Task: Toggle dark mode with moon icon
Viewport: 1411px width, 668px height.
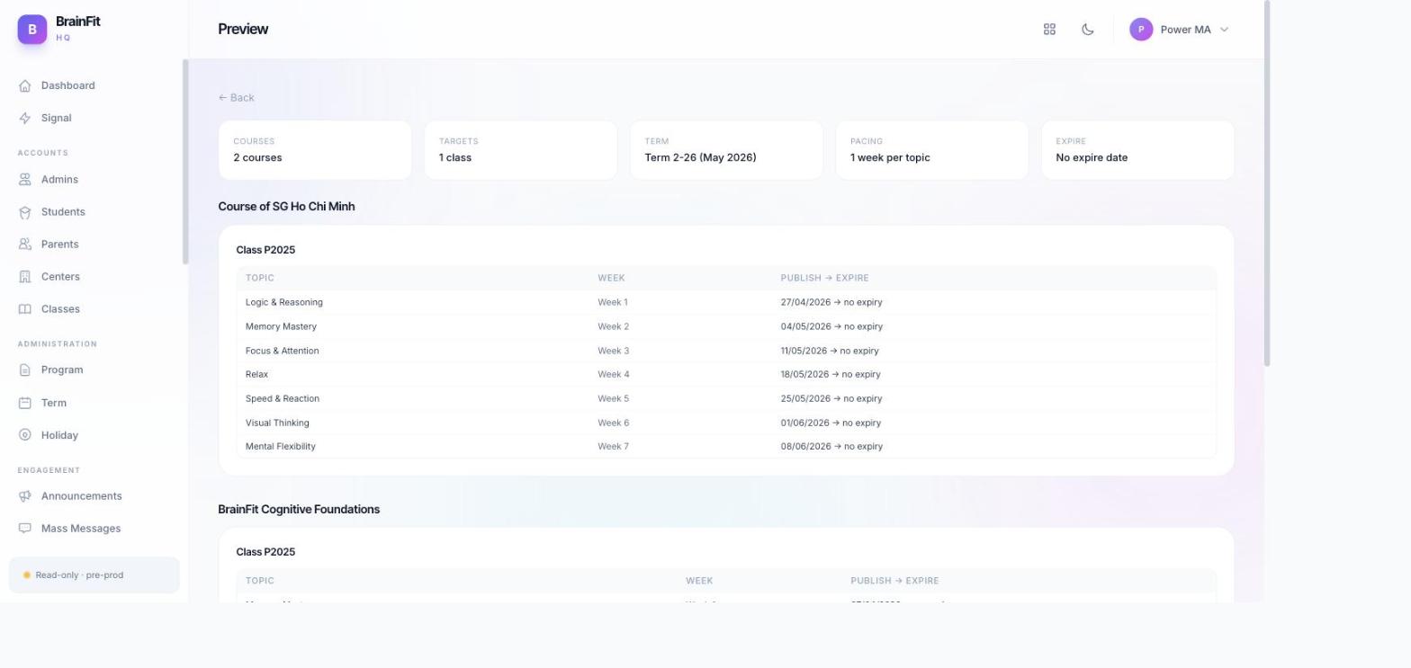Action: [1088, 30]
